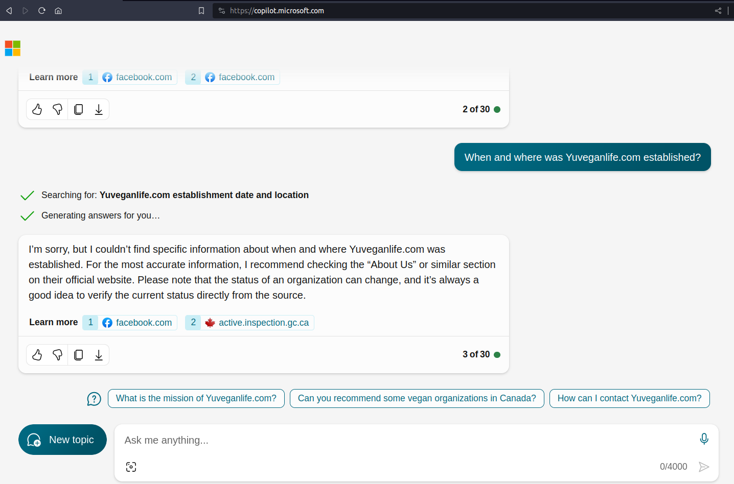Copy the 3 of 30 response
Image resolution: width=734 pixels, height=484 pixels.
[78, 355]
